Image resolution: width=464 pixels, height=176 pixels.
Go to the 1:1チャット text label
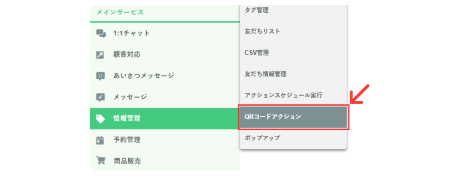coord(131,33)
